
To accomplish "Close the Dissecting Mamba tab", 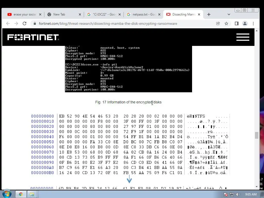I will pyautogui.click(x=199, y=14).
